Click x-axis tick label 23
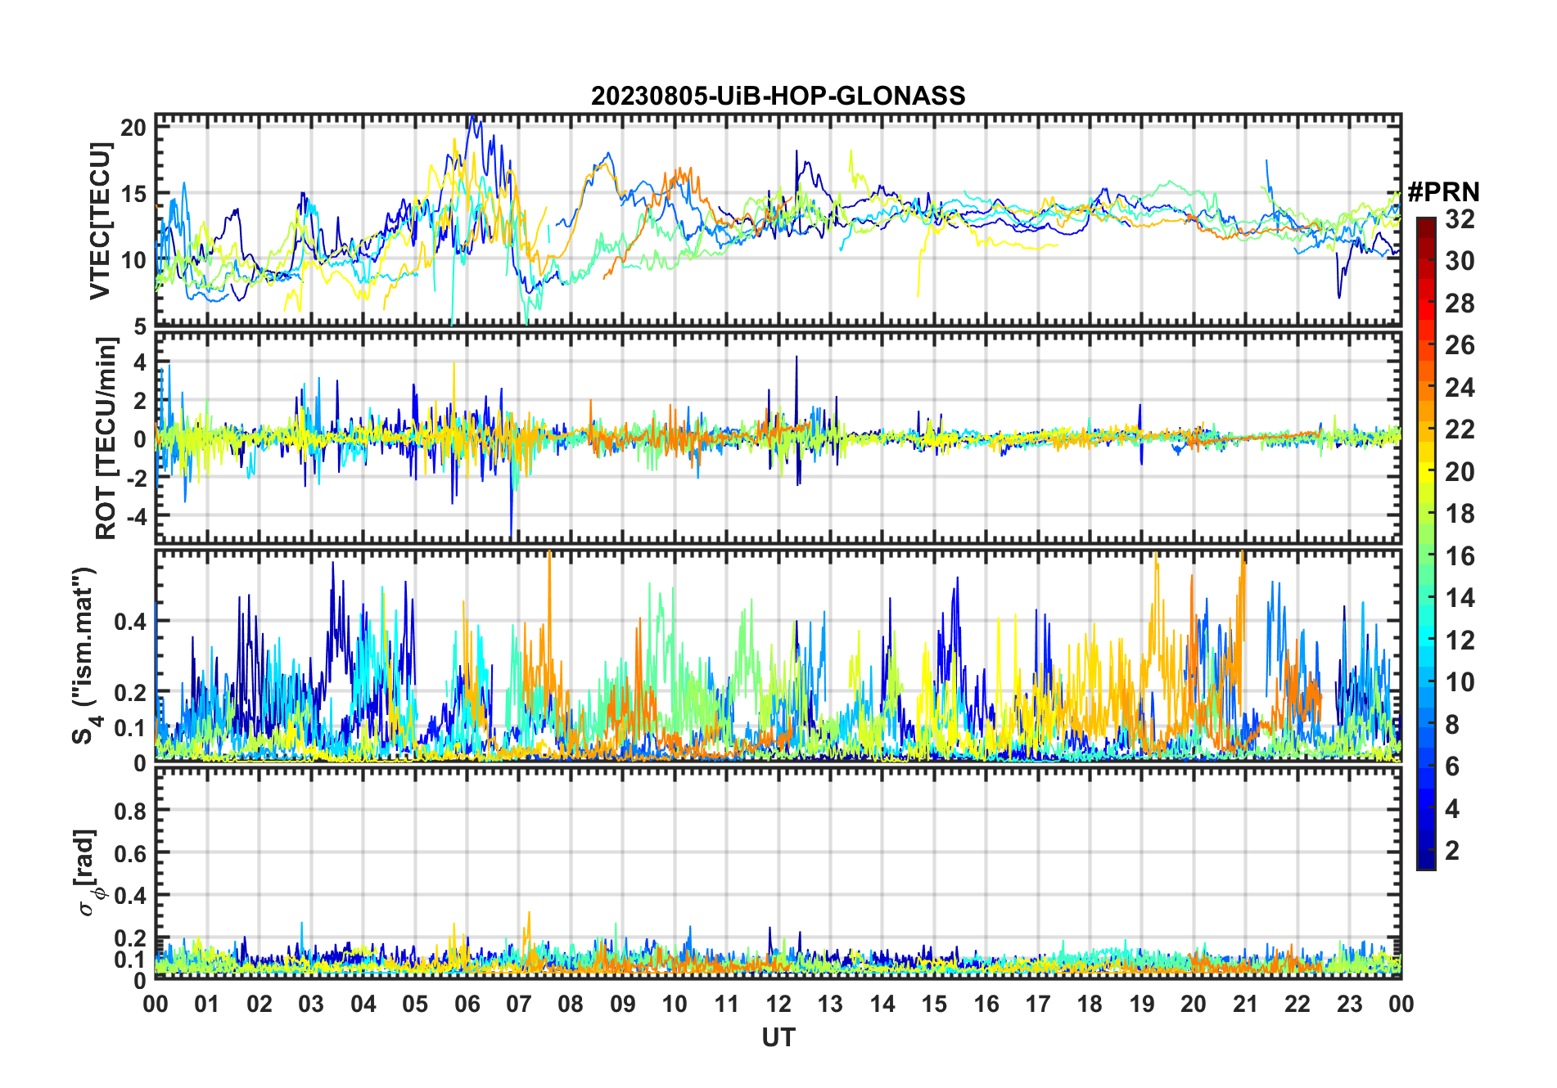 pos(1349,1004)
